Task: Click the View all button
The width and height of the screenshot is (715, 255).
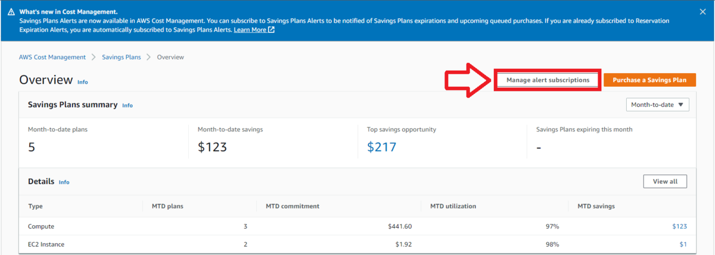Action: [665, 181]
